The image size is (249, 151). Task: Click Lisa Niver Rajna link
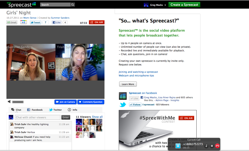tap(167, 98)
